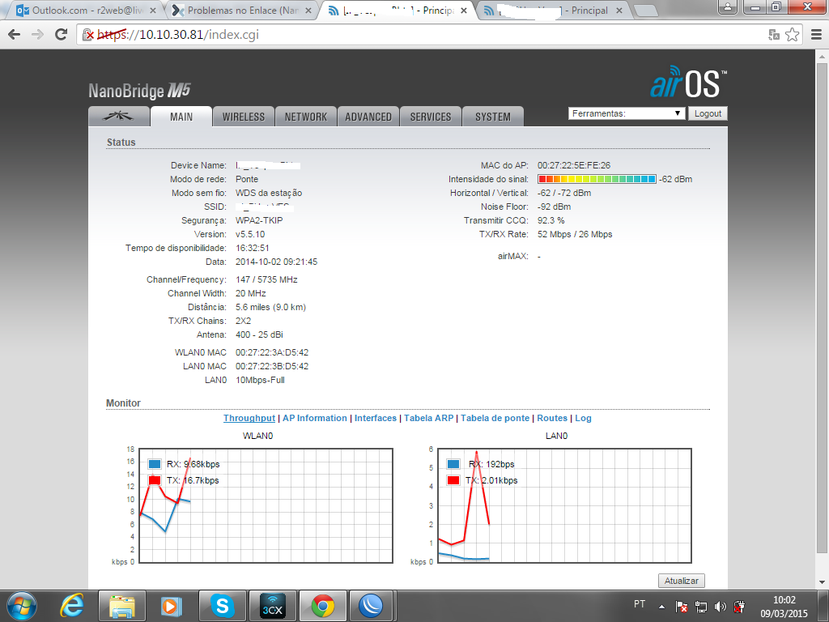Click the network tray icon
Image resolution: width=829 pixels, height=622 pixels.
pyautogui.click(x=700, y=607)
